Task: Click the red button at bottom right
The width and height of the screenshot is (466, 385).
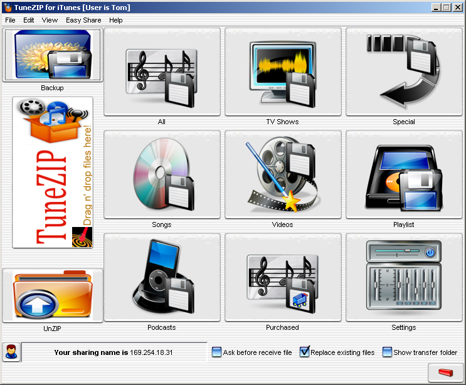Action: (445, 372)
